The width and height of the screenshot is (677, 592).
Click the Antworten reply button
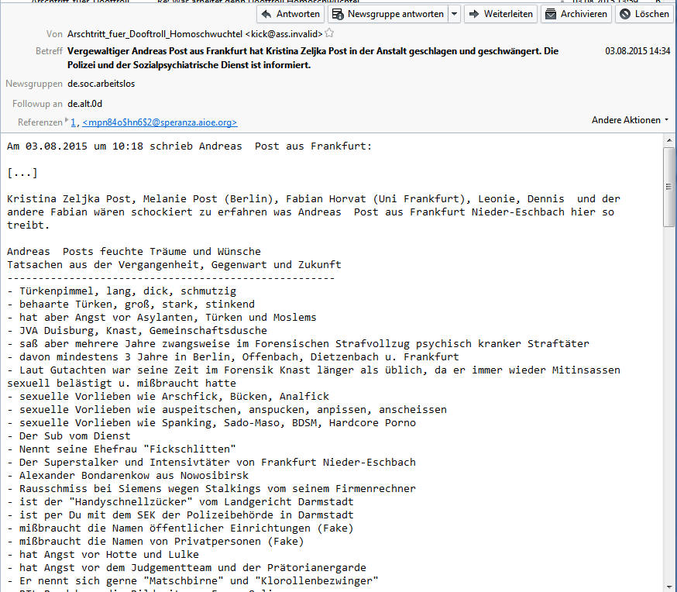coord(290,14)
